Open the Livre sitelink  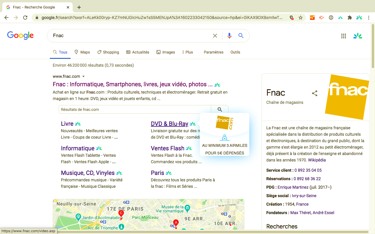click(67, 124)
